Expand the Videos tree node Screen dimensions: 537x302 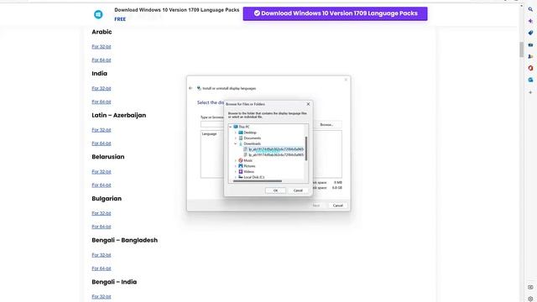tap(236, 171)
